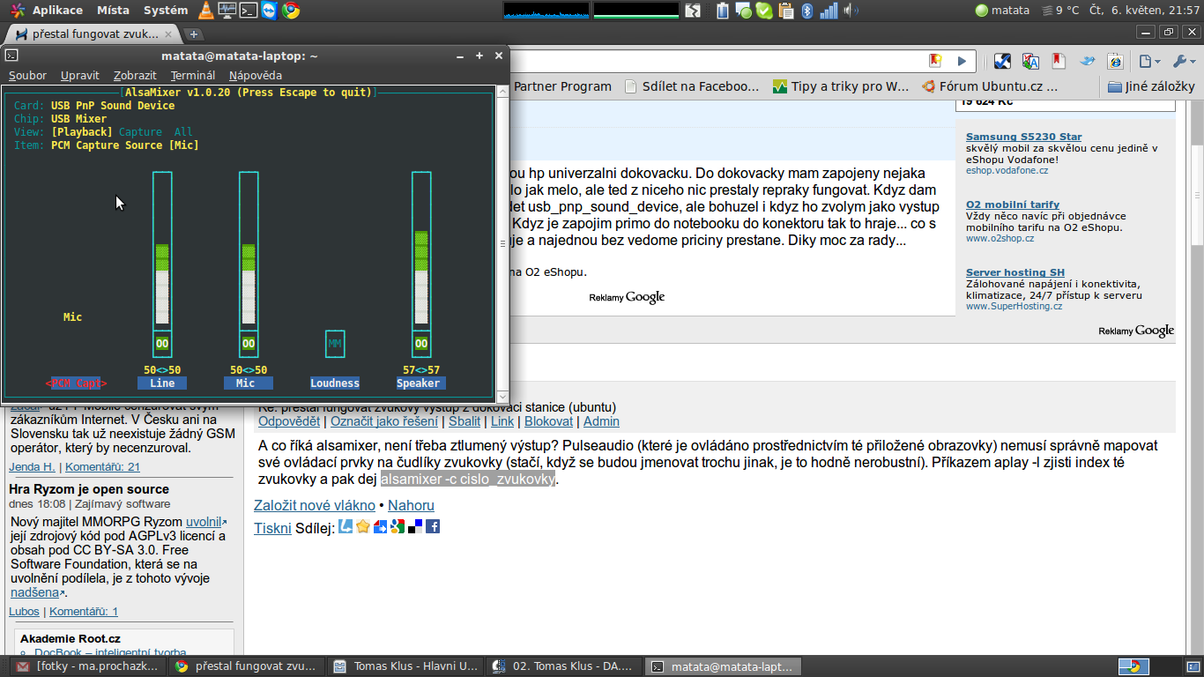The image size is (1204, 677).
Task: Open a new browser tab
Action: coord(194,34)
